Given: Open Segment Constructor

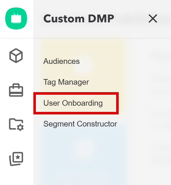Looking at the screenshot, I should (x=80, y=124).
